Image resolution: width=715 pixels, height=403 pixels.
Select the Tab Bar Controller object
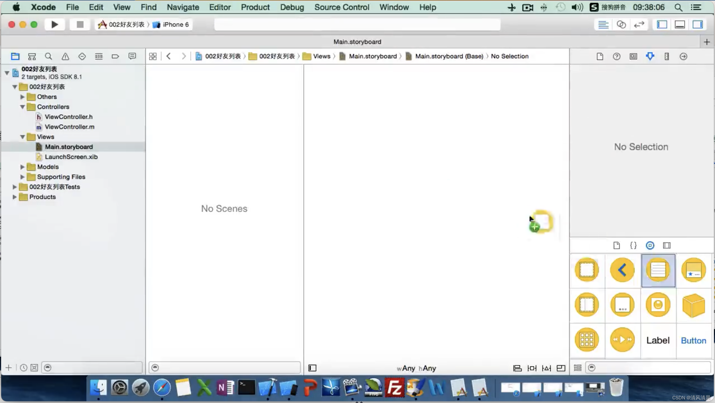coord(694,270)
